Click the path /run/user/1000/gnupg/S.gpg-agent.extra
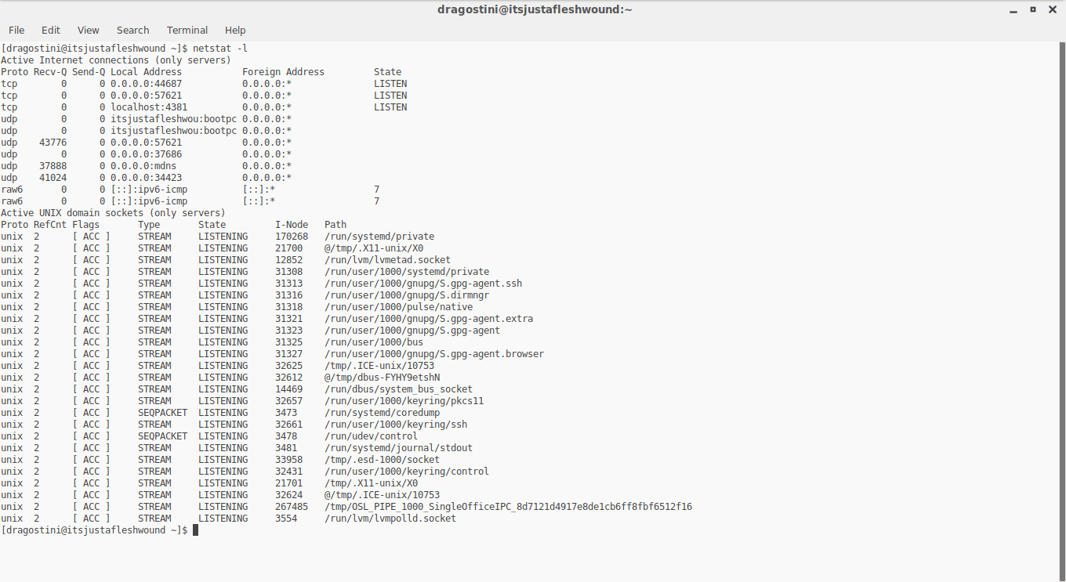 (x=429, y=319)
